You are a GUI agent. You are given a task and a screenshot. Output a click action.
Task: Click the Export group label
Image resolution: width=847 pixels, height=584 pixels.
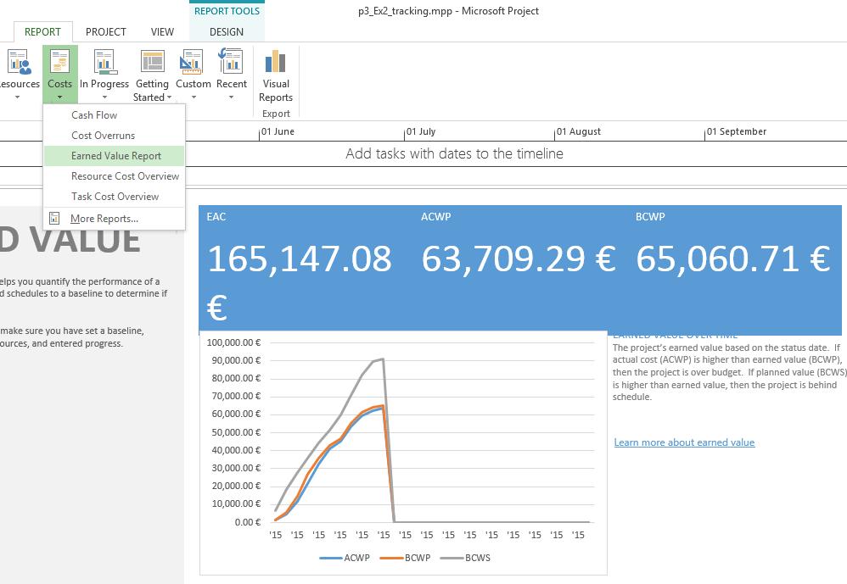(276, 114)
